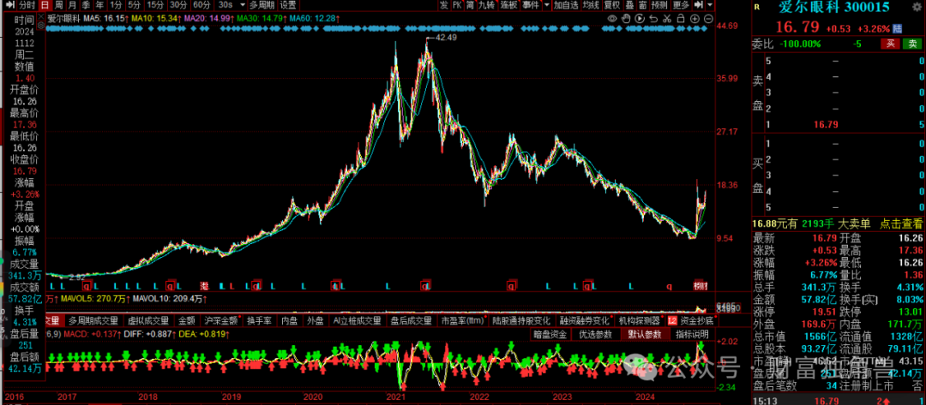
Task: Select the hand pan tool icon
Action: (626, 19)
